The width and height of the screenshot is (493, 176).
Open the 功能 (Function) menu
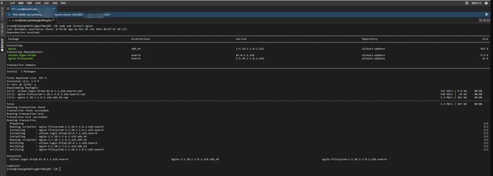(x=55, y=3)
